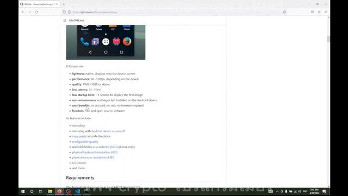This screenshot has width=348, height=196.
Task: Open the Save to Pocket button
Action: 312,12
